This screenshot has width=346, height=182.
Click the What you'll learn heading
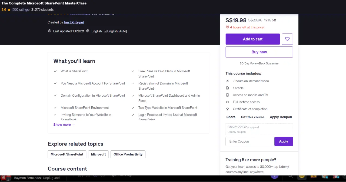pos(74,61)
